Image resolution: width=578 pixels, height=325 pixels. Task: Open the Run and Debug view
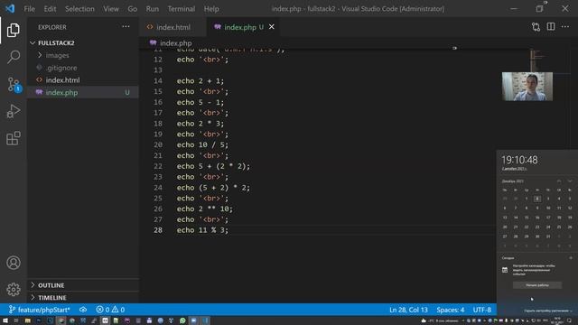[14, 111]
